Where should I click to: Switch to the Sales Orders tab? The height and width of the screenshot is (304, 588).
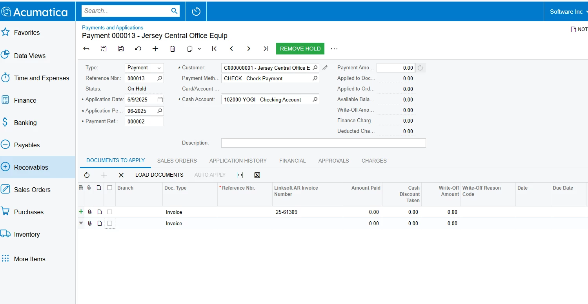coord(177,161)
